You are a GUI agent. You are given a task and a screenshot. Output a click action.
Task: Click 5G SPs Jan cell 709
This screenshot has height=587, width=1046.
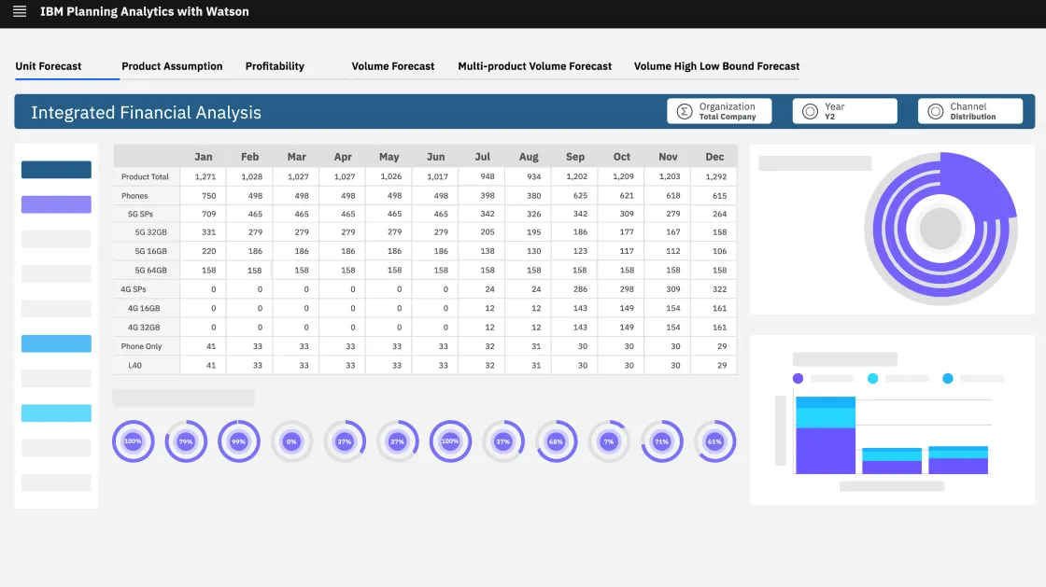tap(204, 214)
